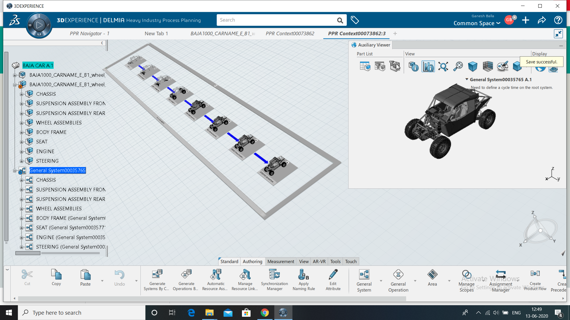Click Generate Systems By C... command
The image size is (570, 320).
tap(157, 280)
